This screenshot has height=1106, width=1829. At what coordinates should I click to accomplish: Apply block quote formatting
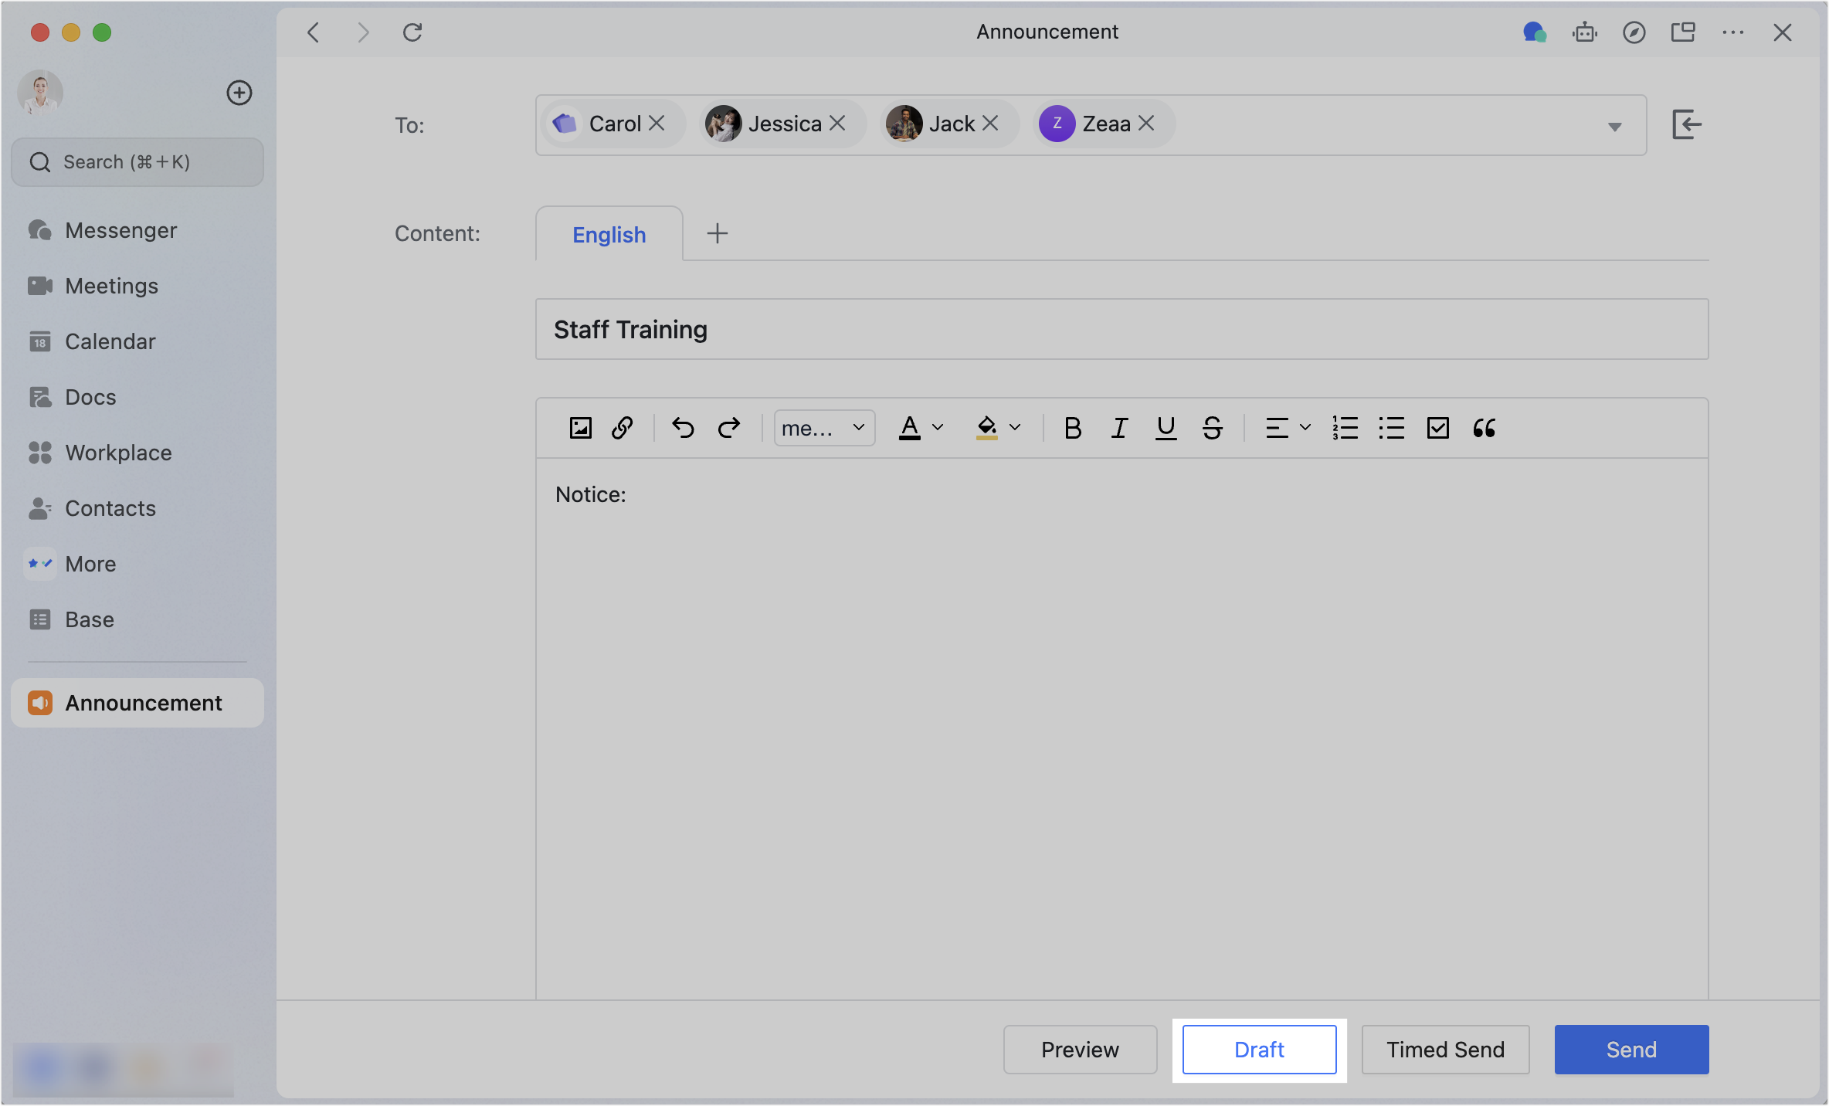point(1484,428)
